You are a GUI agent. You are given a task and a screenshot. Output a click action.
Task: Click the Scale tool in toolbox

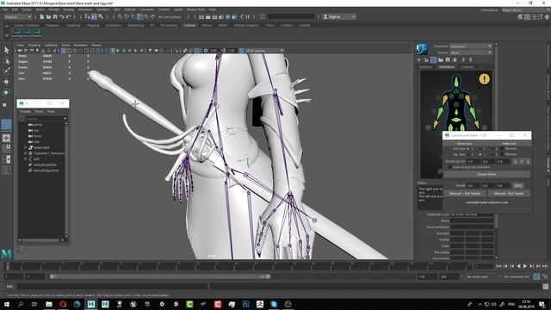pos(5,104)
